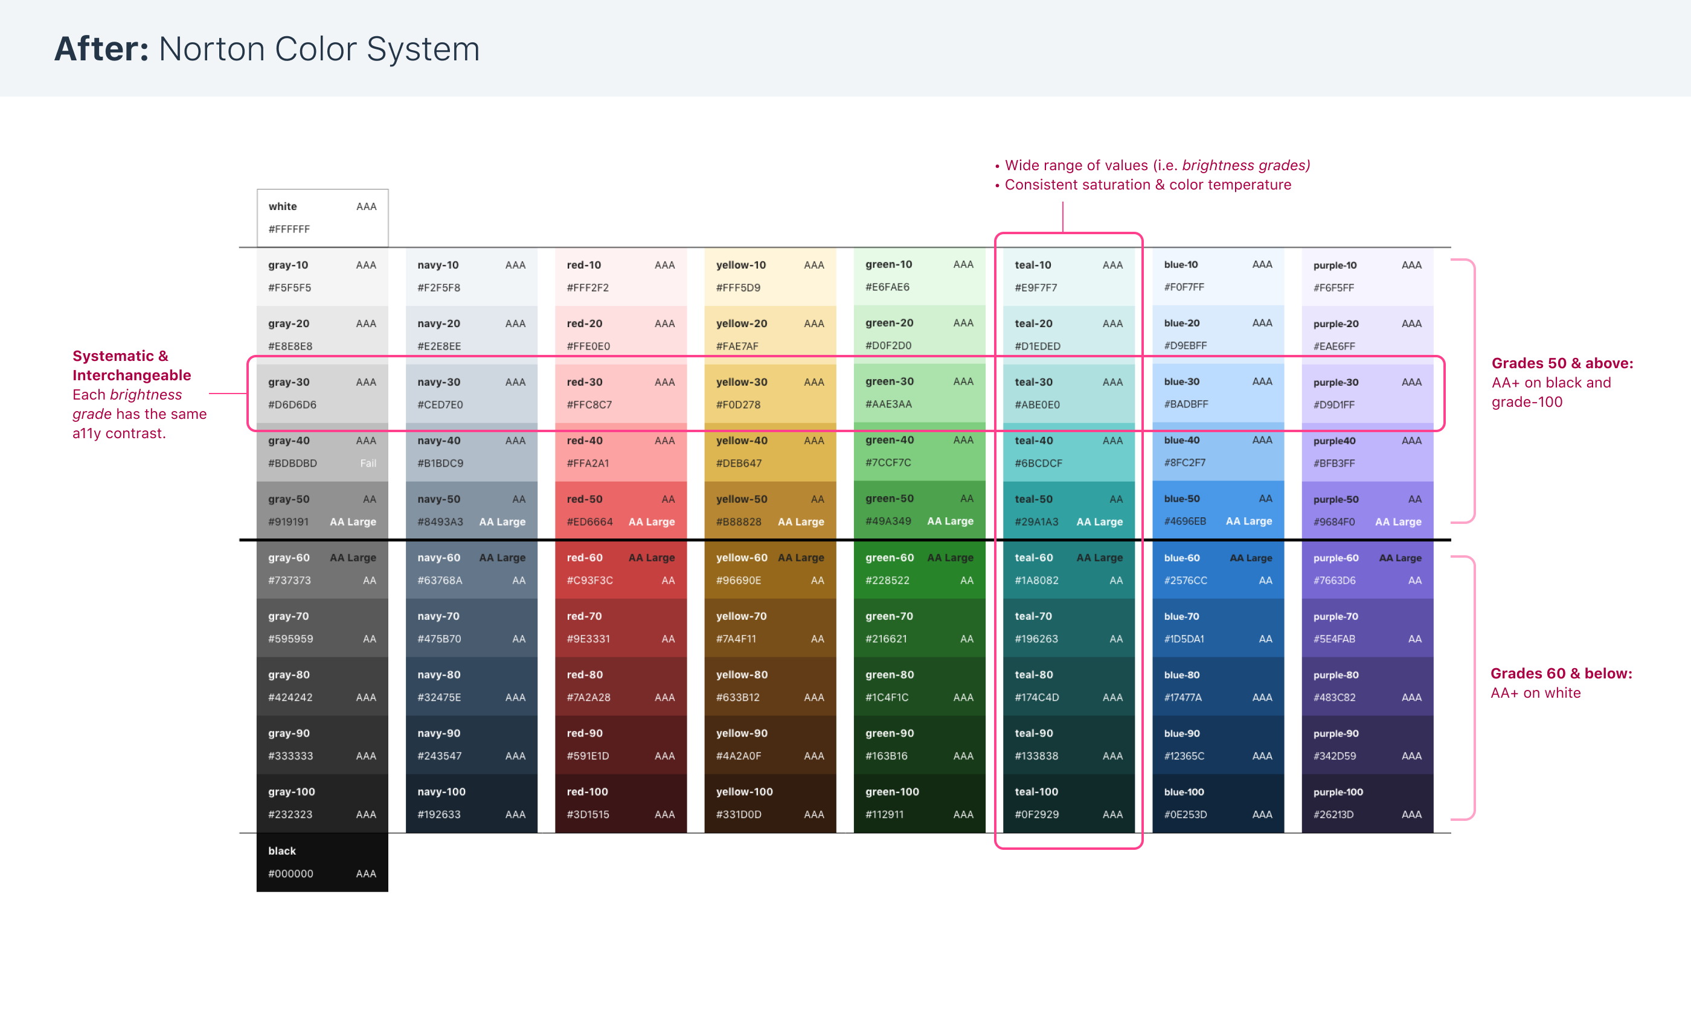Click the red-60 #C93F3C swatch
This screenshot has width=1691, height=1014.
point(620,569)
